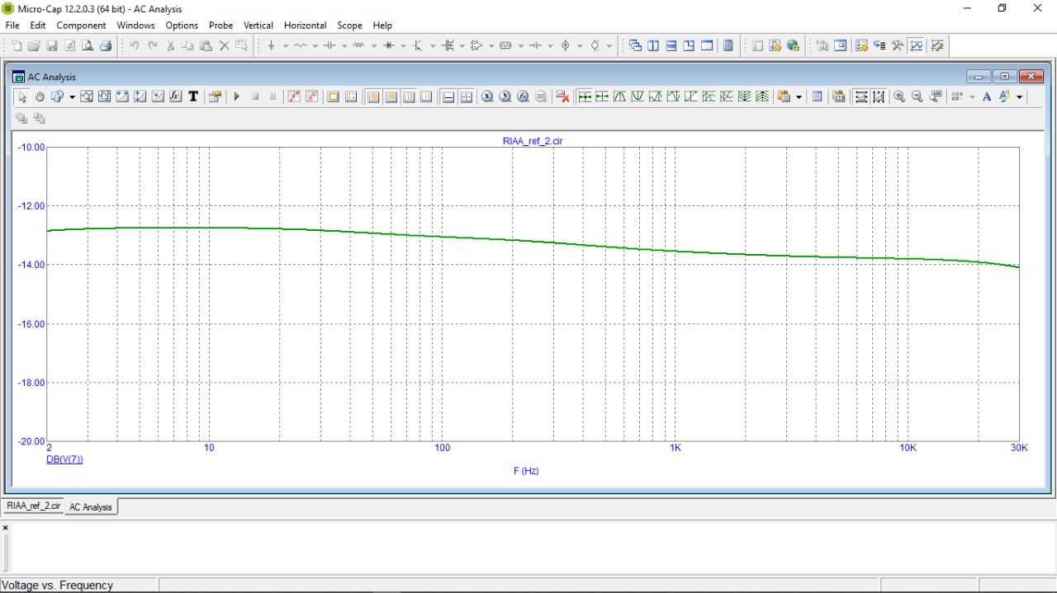Expand the ground component dropdown arrow
The width and height of the screenshot is (1057, 593).
coord(285,46)
